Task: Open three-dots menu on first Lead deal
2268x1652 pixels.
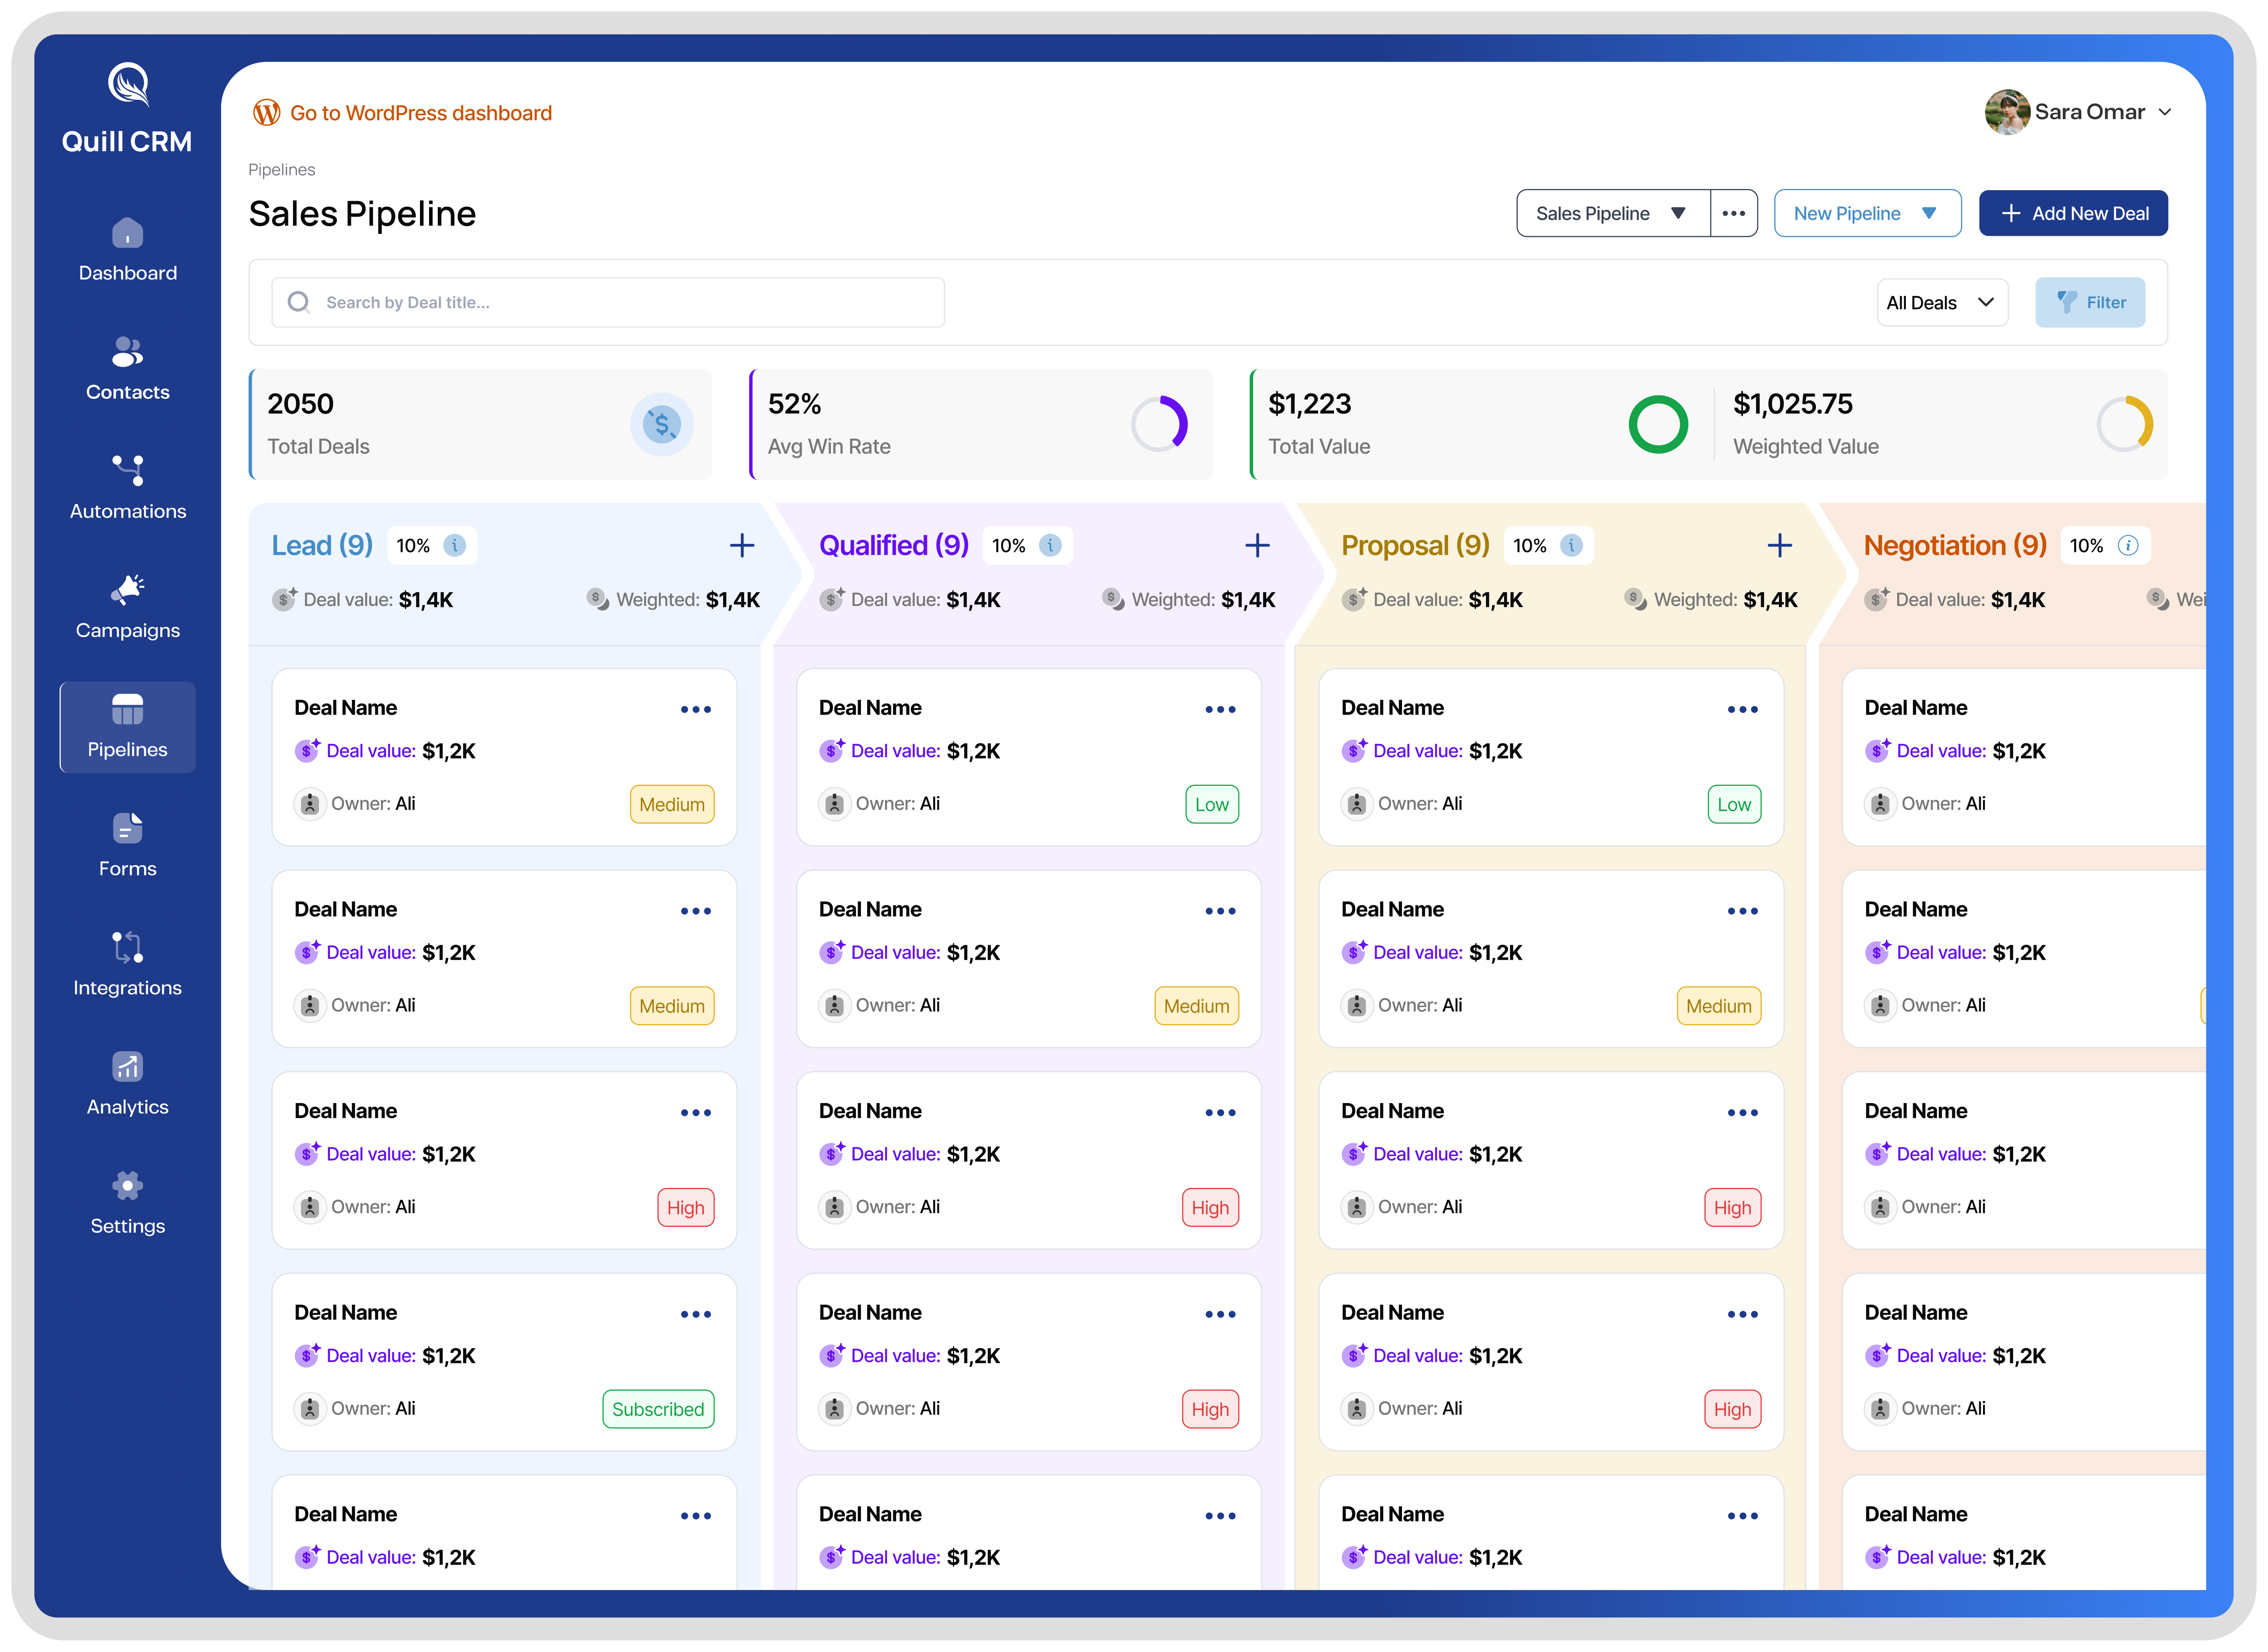Action: (696, 709)
